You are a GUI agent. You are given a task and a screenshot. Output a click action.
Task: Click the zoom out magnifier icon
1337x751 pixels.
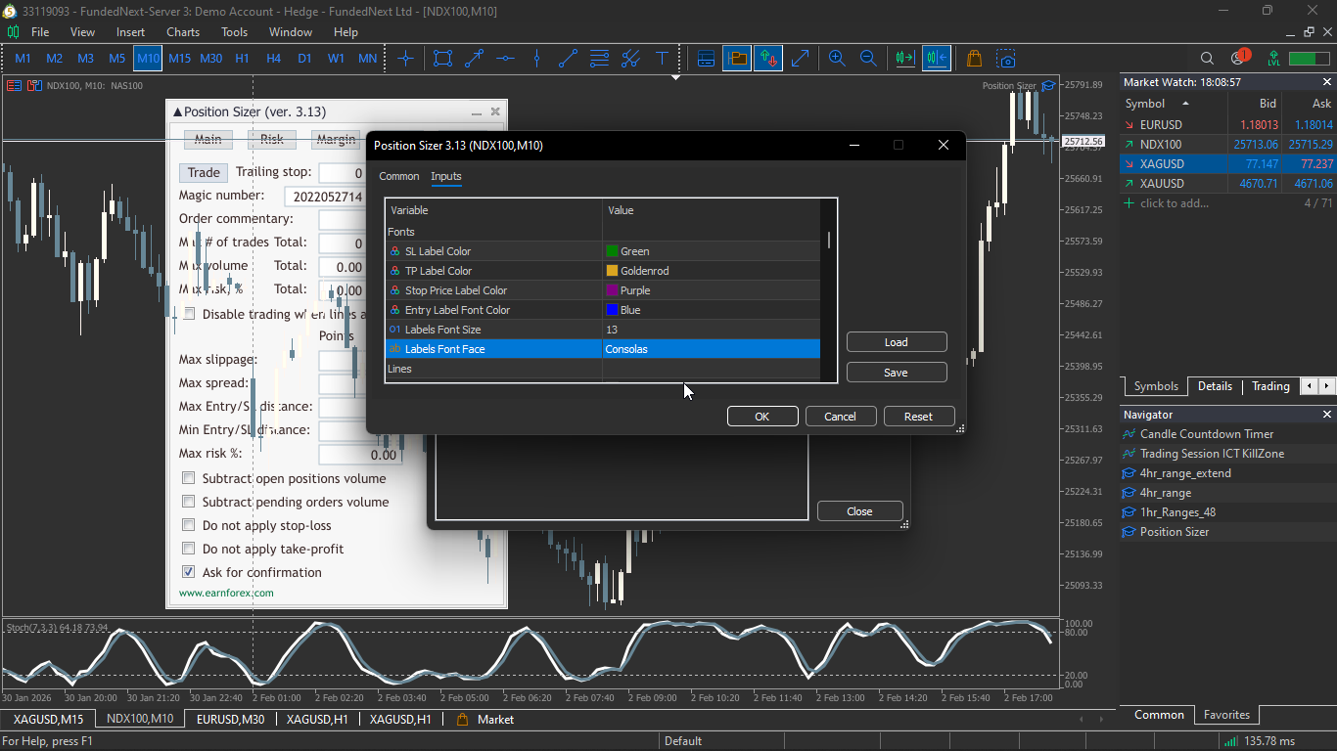click(868, 59)
